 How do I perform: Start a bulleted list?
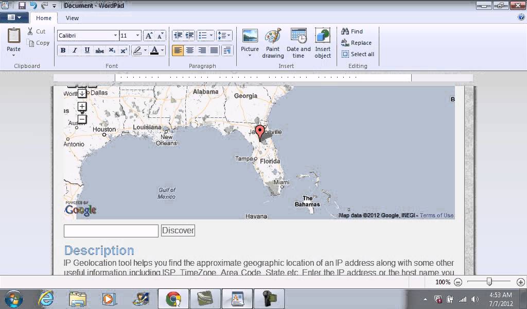[203, 36]
